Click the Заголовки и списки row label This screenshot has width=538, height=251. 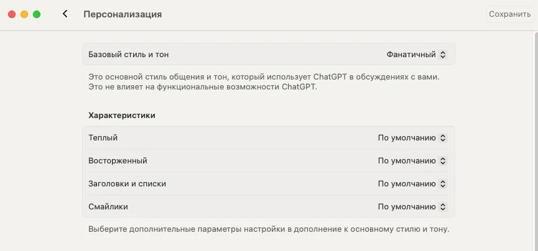coord(127,184)
